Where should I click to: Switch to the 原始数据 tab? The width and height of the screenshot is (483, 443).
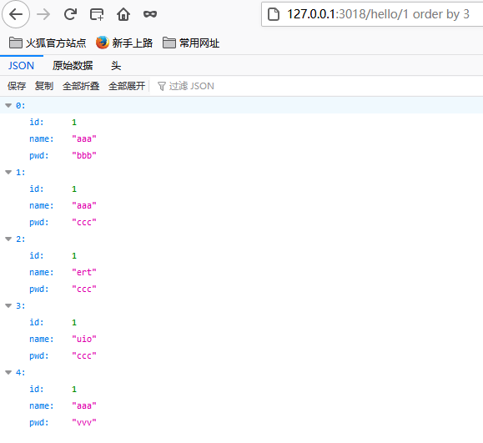73,66
